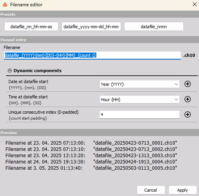
Task: Click Unique consecutive index (0-padded) label
Action: pos(43,112)
